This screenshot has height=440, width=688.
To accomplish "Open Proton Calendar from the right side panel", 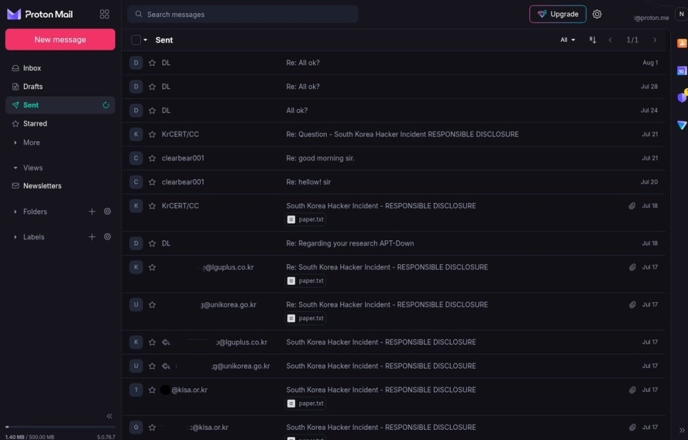I will pyautogui.click(x=681, y=70).
